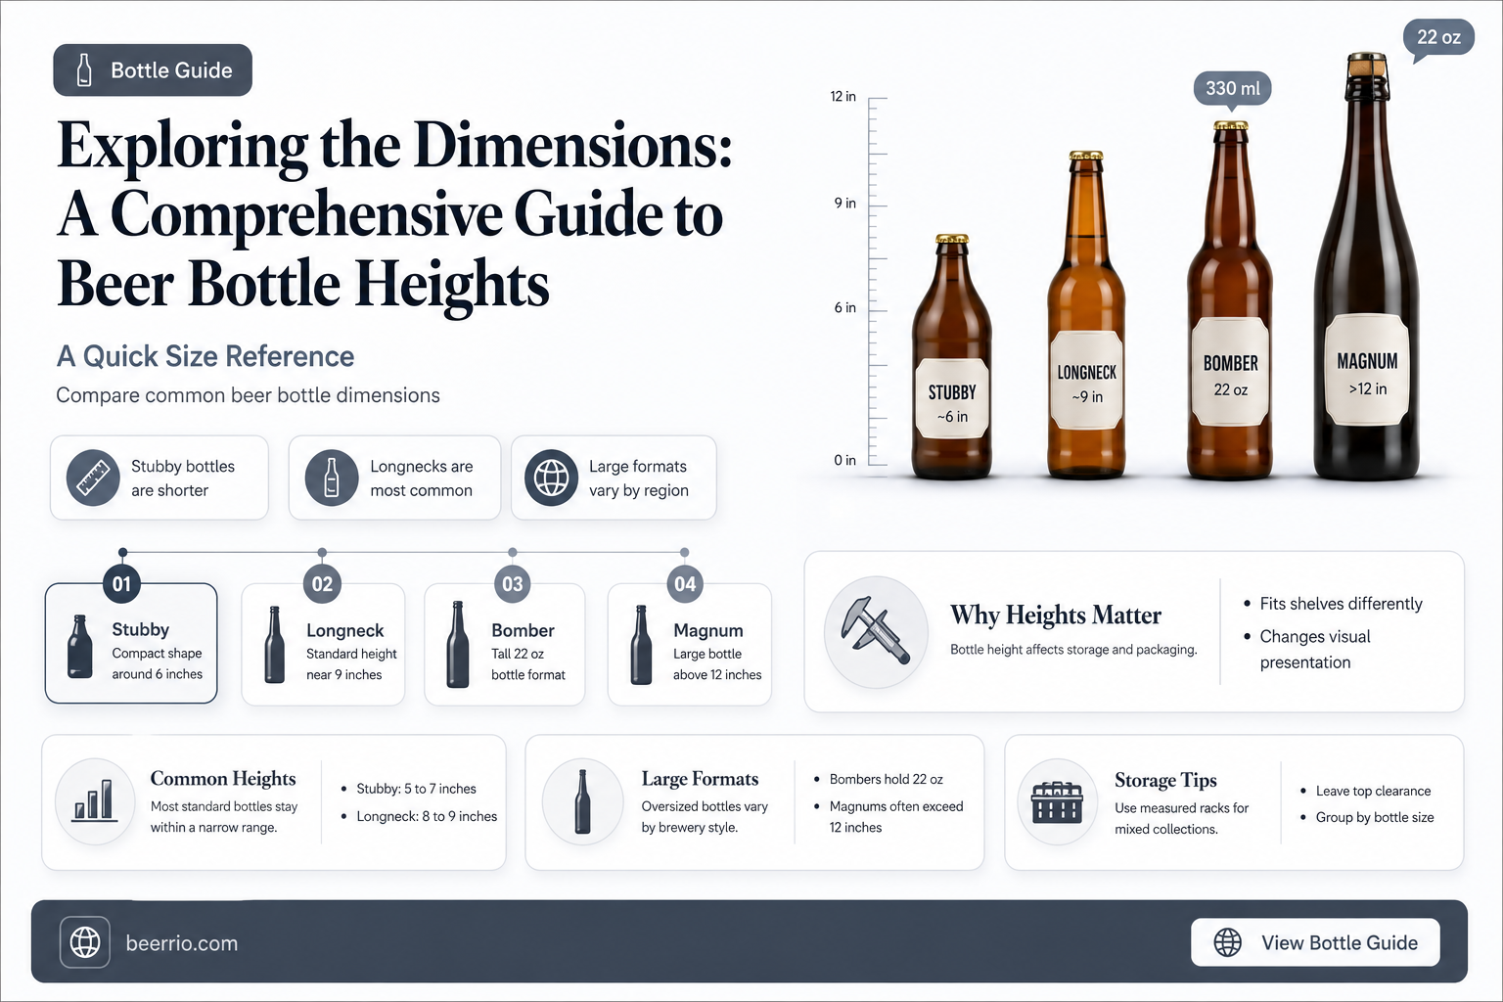This screenshot has height=1002, width=1503.
Task: Click the STUBBY ~6 in bottle image
Action: pyautogui.click(x=951, y=358)
